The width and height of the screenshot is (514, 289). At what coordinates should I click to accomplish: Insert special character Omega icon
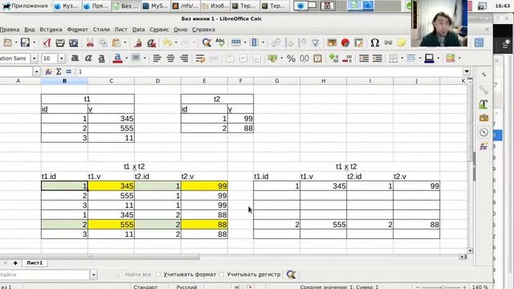[x=375, y=43]
